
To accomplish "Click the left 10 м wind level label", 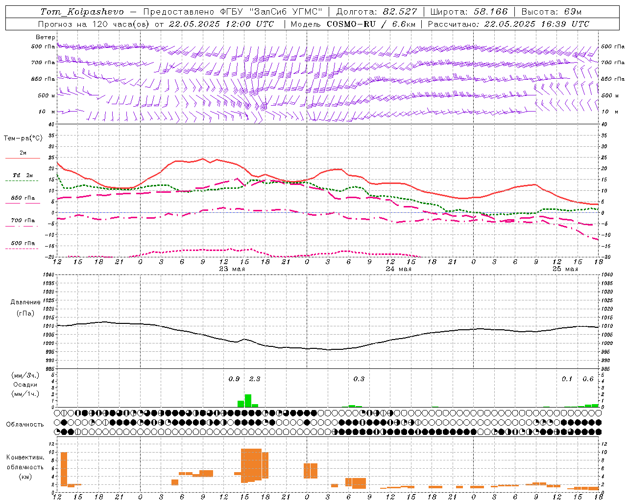I will point(47,112).
